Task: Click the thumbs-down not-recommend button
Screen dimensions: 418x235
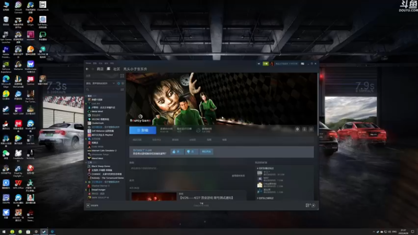Action: 191,151
